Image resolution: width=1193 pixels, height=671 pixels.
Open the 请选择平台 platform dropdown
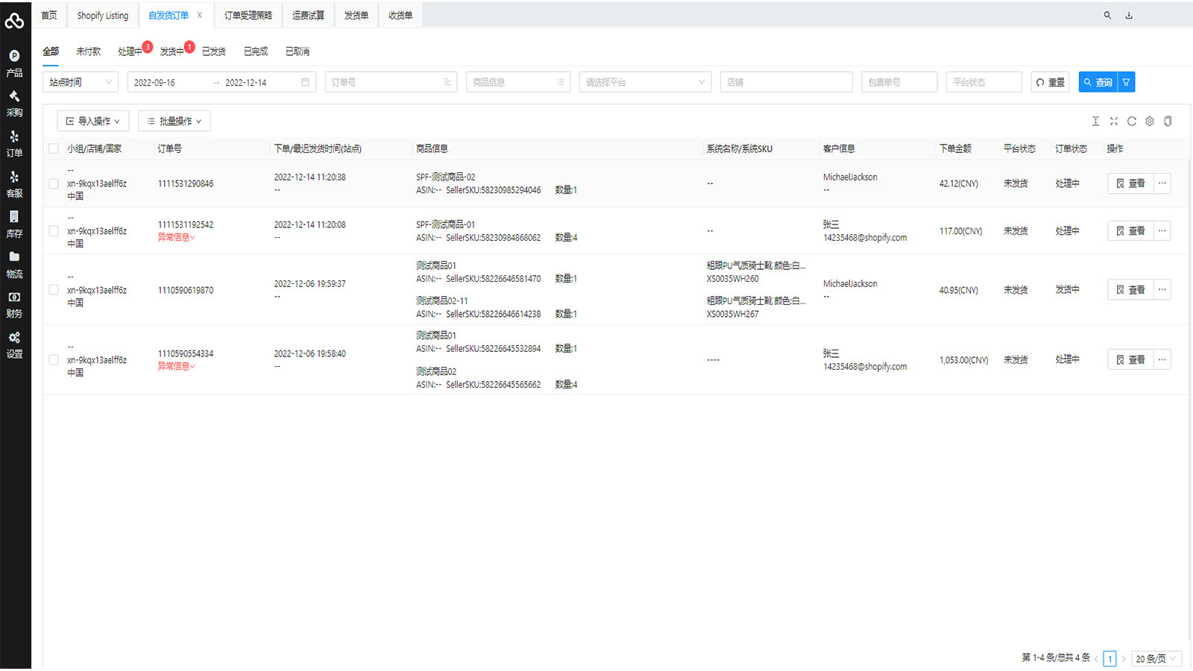(x=645, y=82)
